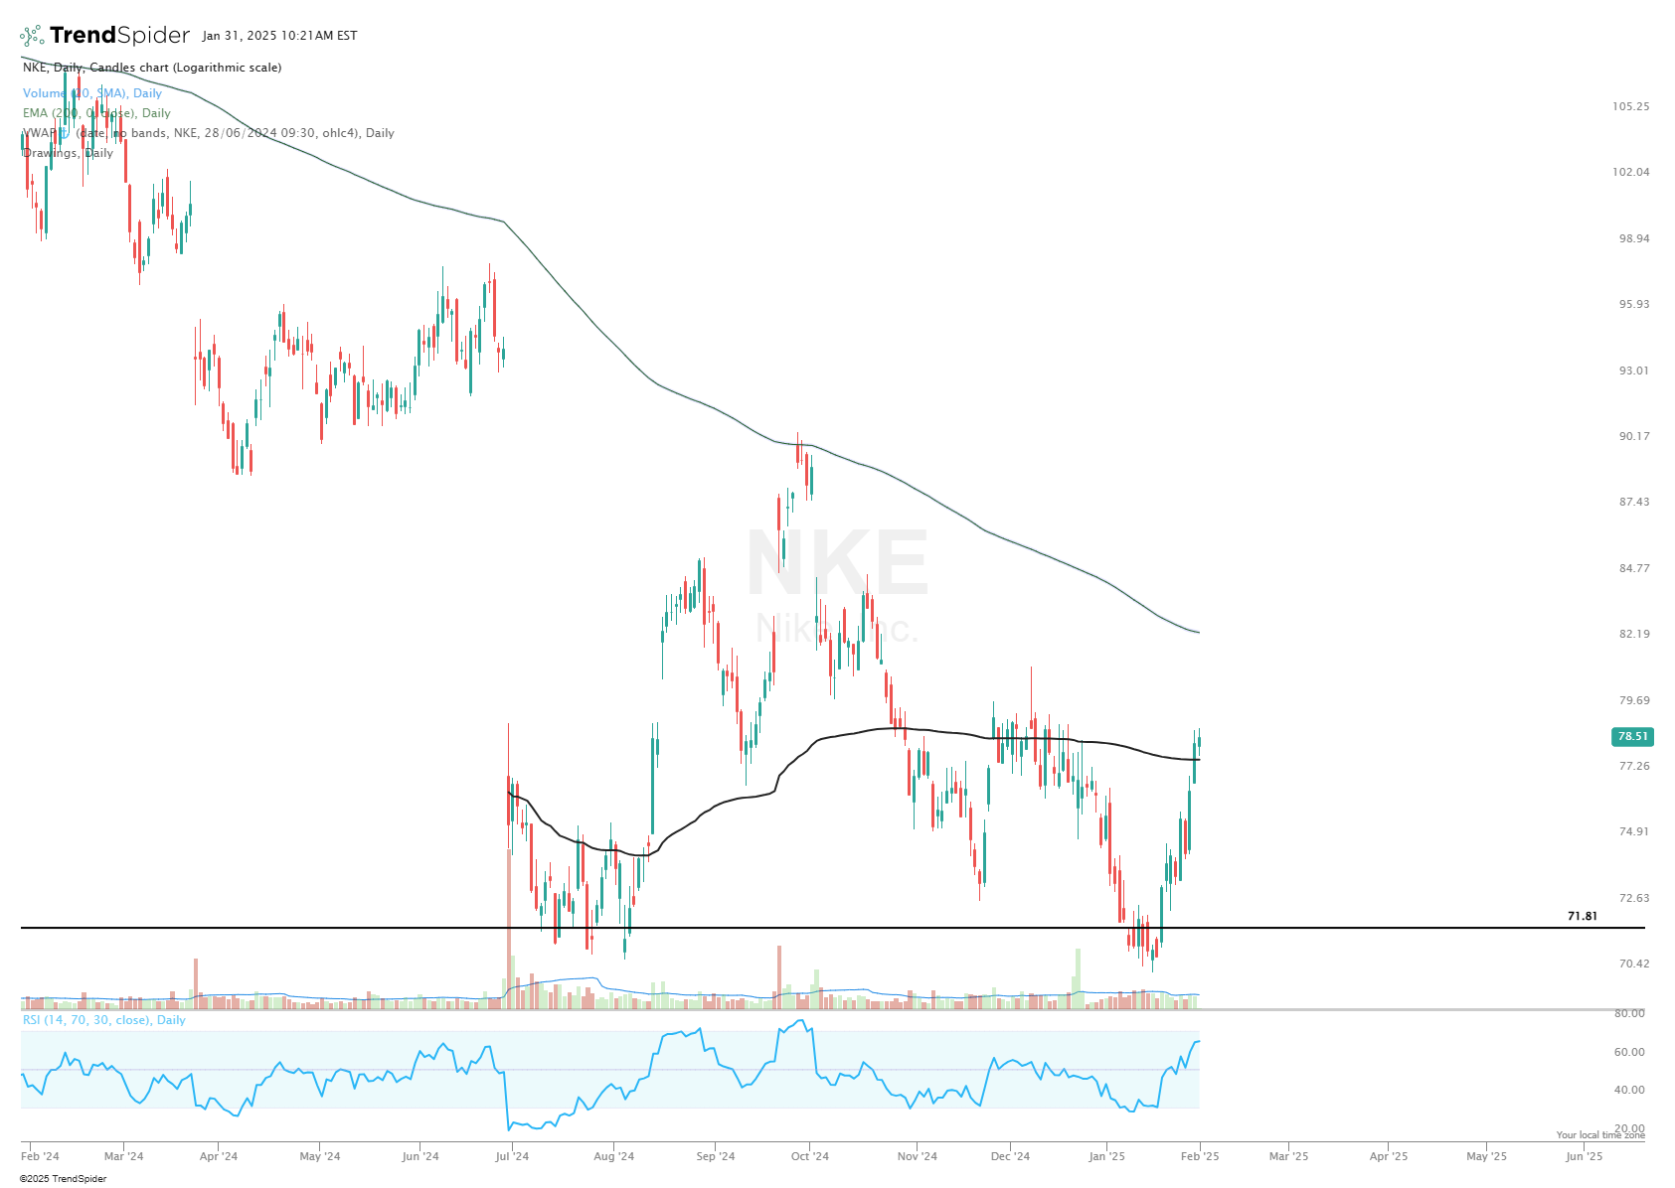Screen dimensions: 1675x1188
Task: Click the Feb '25 date axis label
Action: tap(1200, 1156)
